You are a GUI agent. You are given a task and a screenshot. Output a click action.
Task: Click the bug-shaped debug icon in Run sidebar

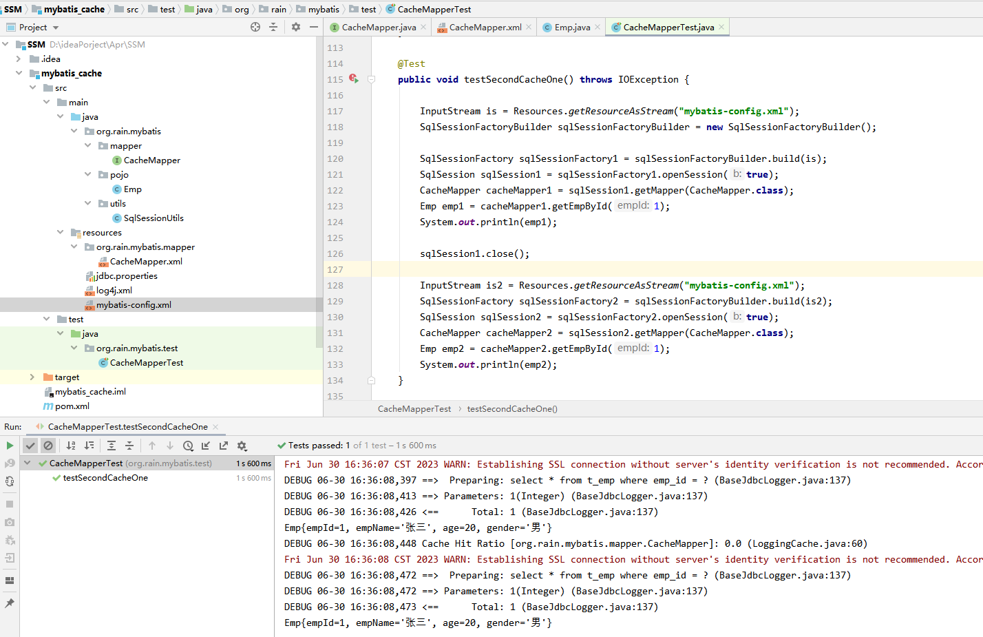(x=10, y=540)
